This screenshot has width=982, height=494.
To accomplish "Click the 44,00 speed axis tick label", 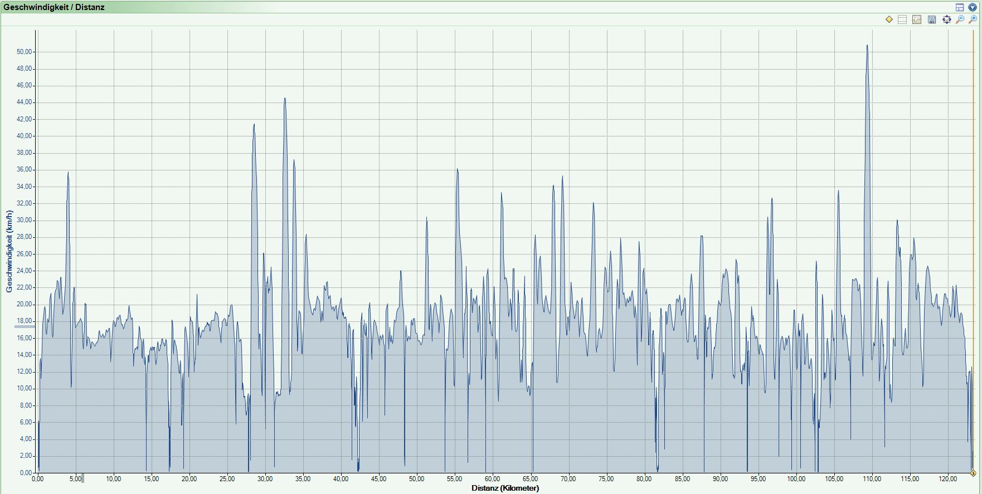I will pos(25,102).
